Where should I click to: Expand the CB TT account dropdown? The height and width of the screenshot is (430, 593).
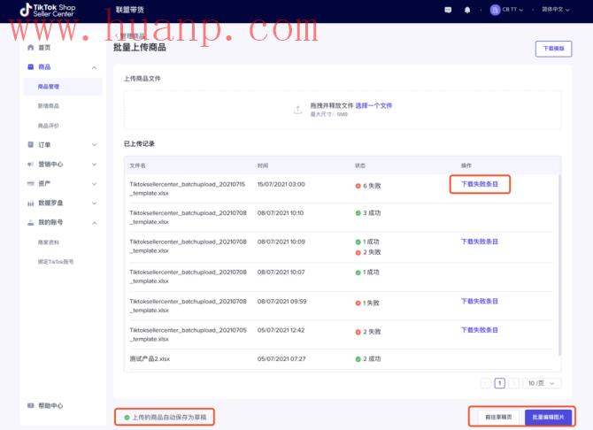520,10
